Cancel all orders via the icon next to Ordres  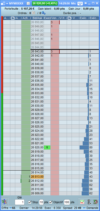point(34,13)
